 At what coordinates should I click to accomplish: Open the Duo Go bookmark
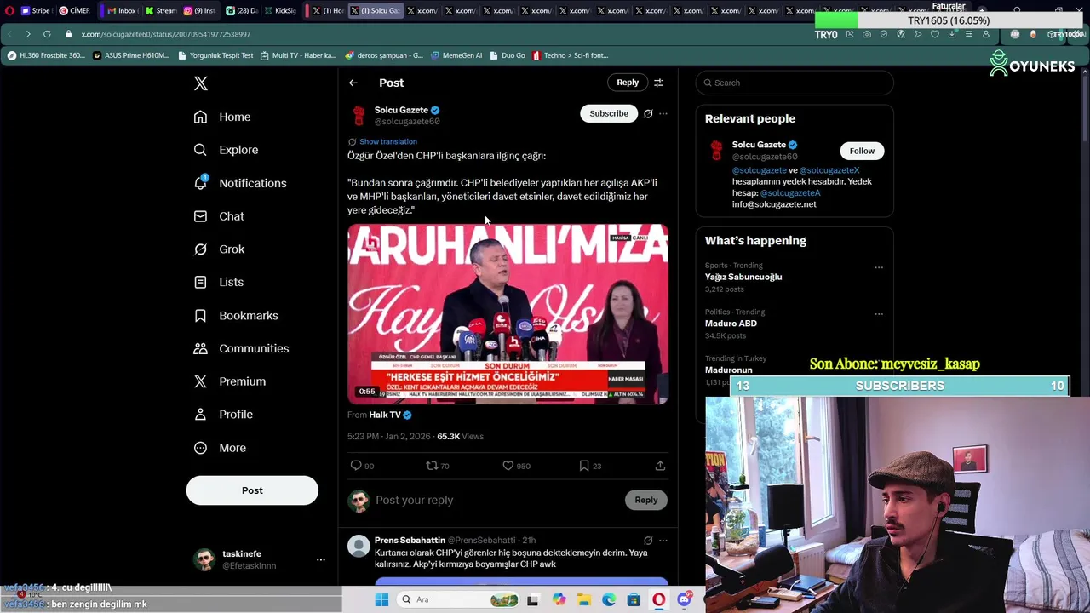508,55
